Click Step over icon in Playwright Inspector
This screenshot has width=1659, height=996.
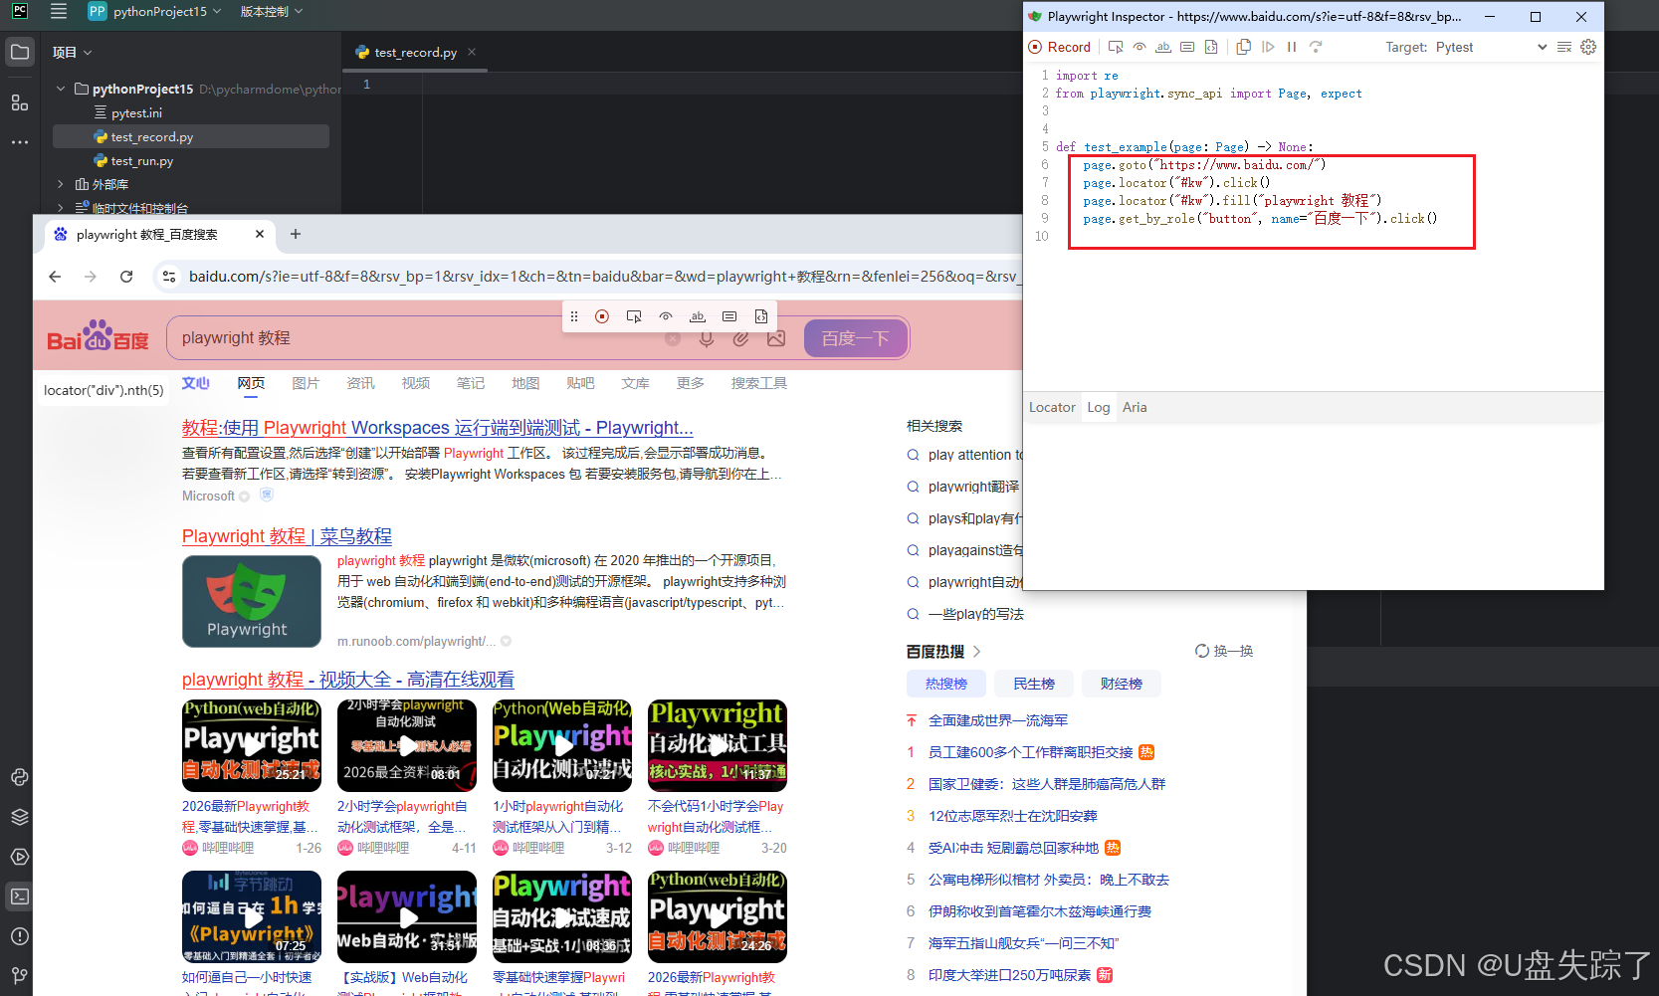(1316, 47)
